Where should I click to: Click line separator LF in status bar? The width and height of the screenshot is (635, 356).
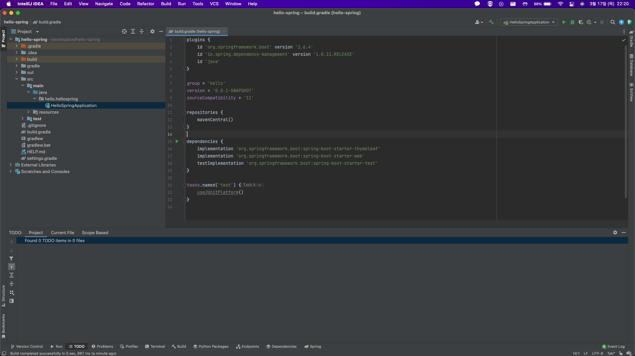(586, 353)
